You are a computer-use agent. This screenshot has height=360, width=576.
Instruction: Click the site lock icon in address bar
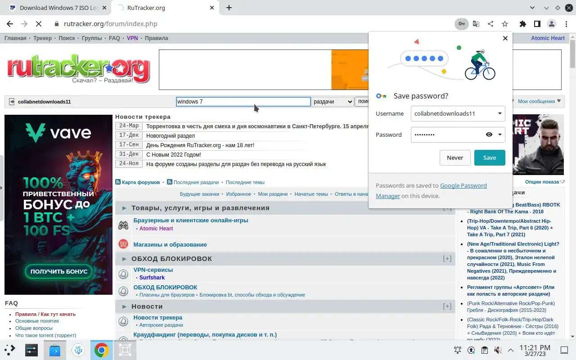57,24
